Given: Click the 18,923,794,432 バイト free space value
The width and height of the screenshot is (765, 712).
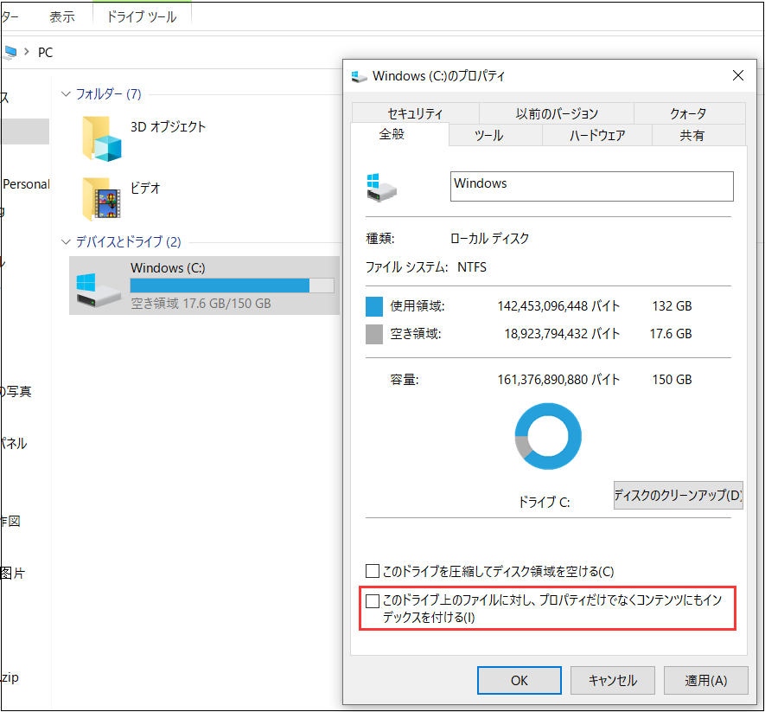Looking at the screenshot, I should pyautogui.click(x=562, y=334).
